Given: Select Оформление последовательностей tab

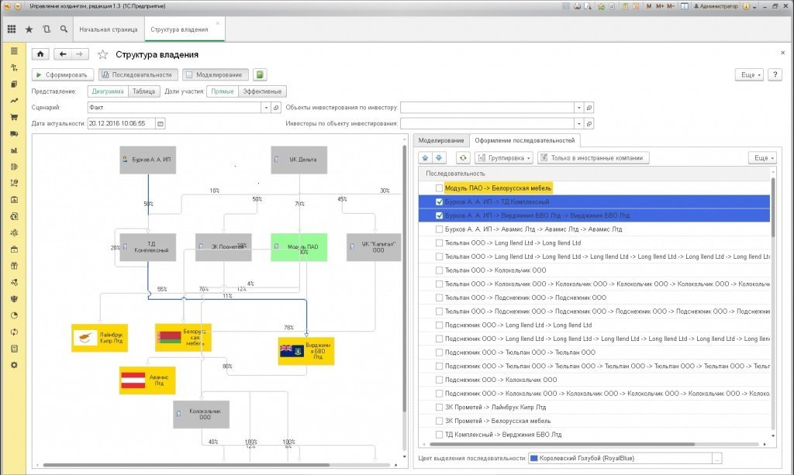Looking at the screenshot, I should point(525,140).
